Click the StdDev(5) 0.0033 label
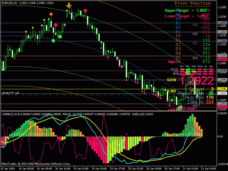Image resolution: width=228 pixels, height=171 pixels. tap(143, 114)
